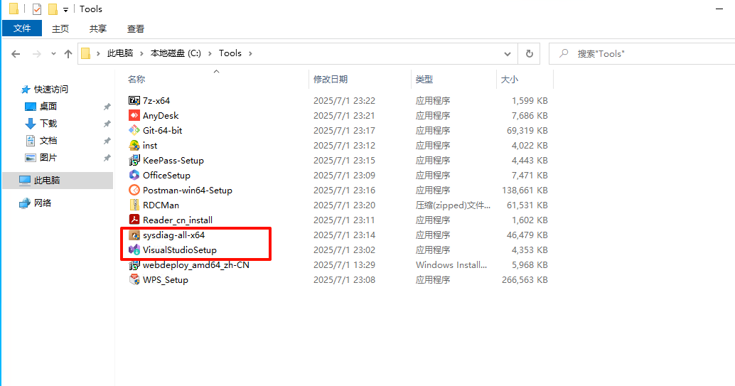Click the forward navigation arrow

36,54
